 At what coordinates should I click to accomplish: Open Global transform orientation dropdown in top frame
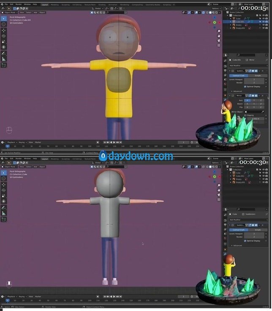[98, 8]
